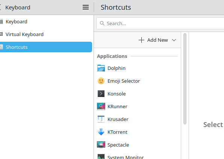Click the back arrow next to Keyboard
This screenshot has height=159, width=224.
[0, 7]
